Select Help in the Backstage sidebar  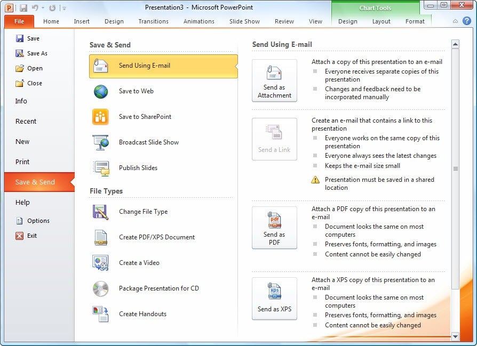tap(22, 203)
